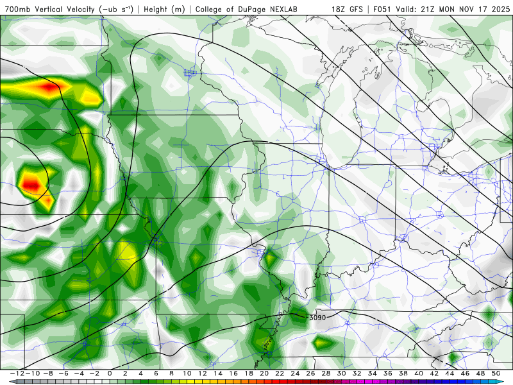Click the '42' color bar tick label
513x385 pixels.
434,373
